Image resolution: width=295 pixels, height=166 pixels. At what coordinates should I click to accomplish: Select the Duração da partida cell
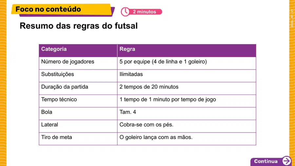(x=78, y=88)
